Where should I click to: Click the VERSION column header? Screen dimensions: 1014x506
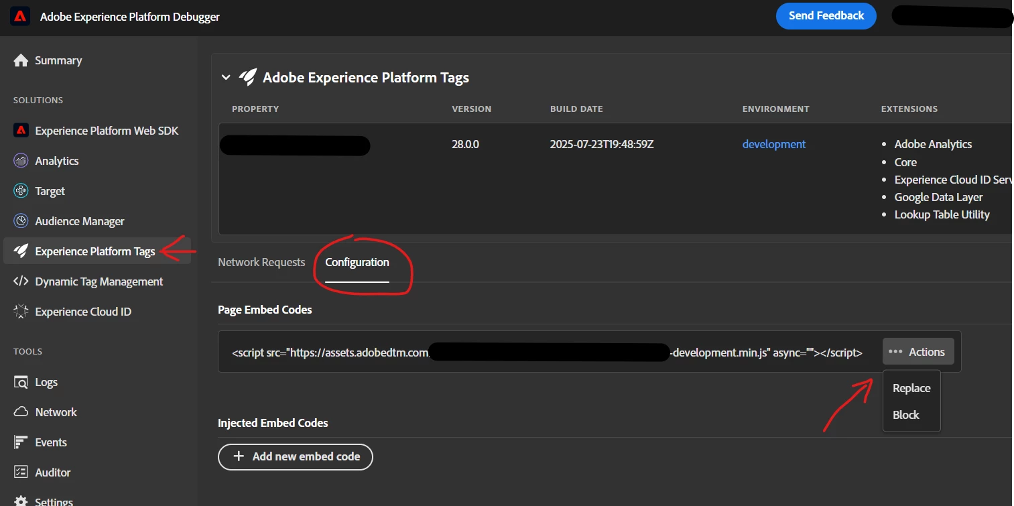coord(472,109)
